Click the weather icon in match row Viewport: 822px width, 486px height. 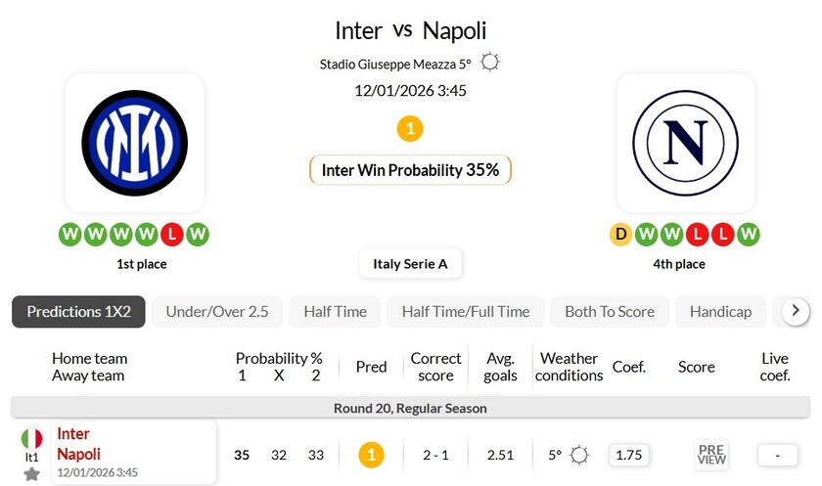click(579, 455)
